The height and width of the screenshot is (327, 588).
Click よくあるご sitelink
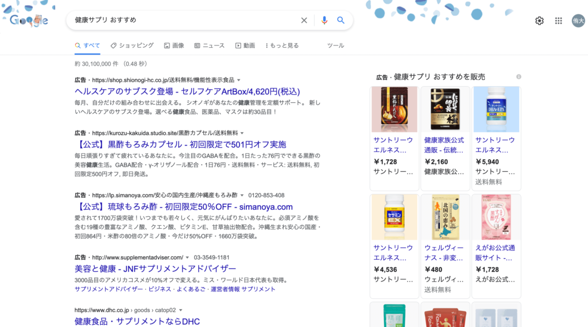191,289
